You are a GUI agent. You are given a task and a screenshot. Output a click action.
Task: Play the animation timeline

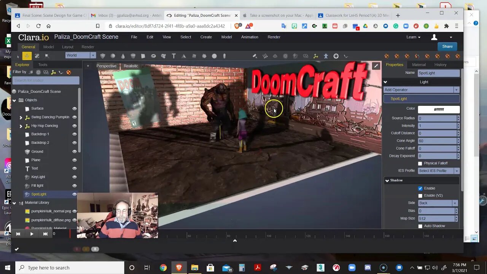click(x=32, y=234)
